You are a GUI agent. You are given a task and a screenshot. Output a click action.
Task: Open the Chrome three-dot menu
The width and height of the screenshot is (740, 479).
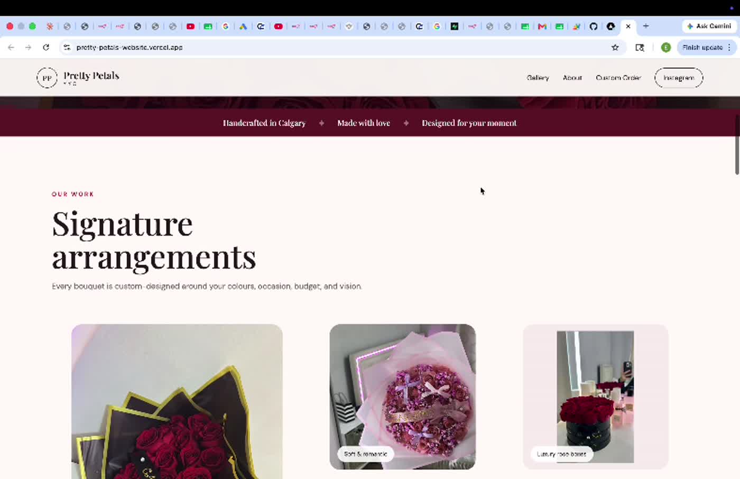[729, 47]
